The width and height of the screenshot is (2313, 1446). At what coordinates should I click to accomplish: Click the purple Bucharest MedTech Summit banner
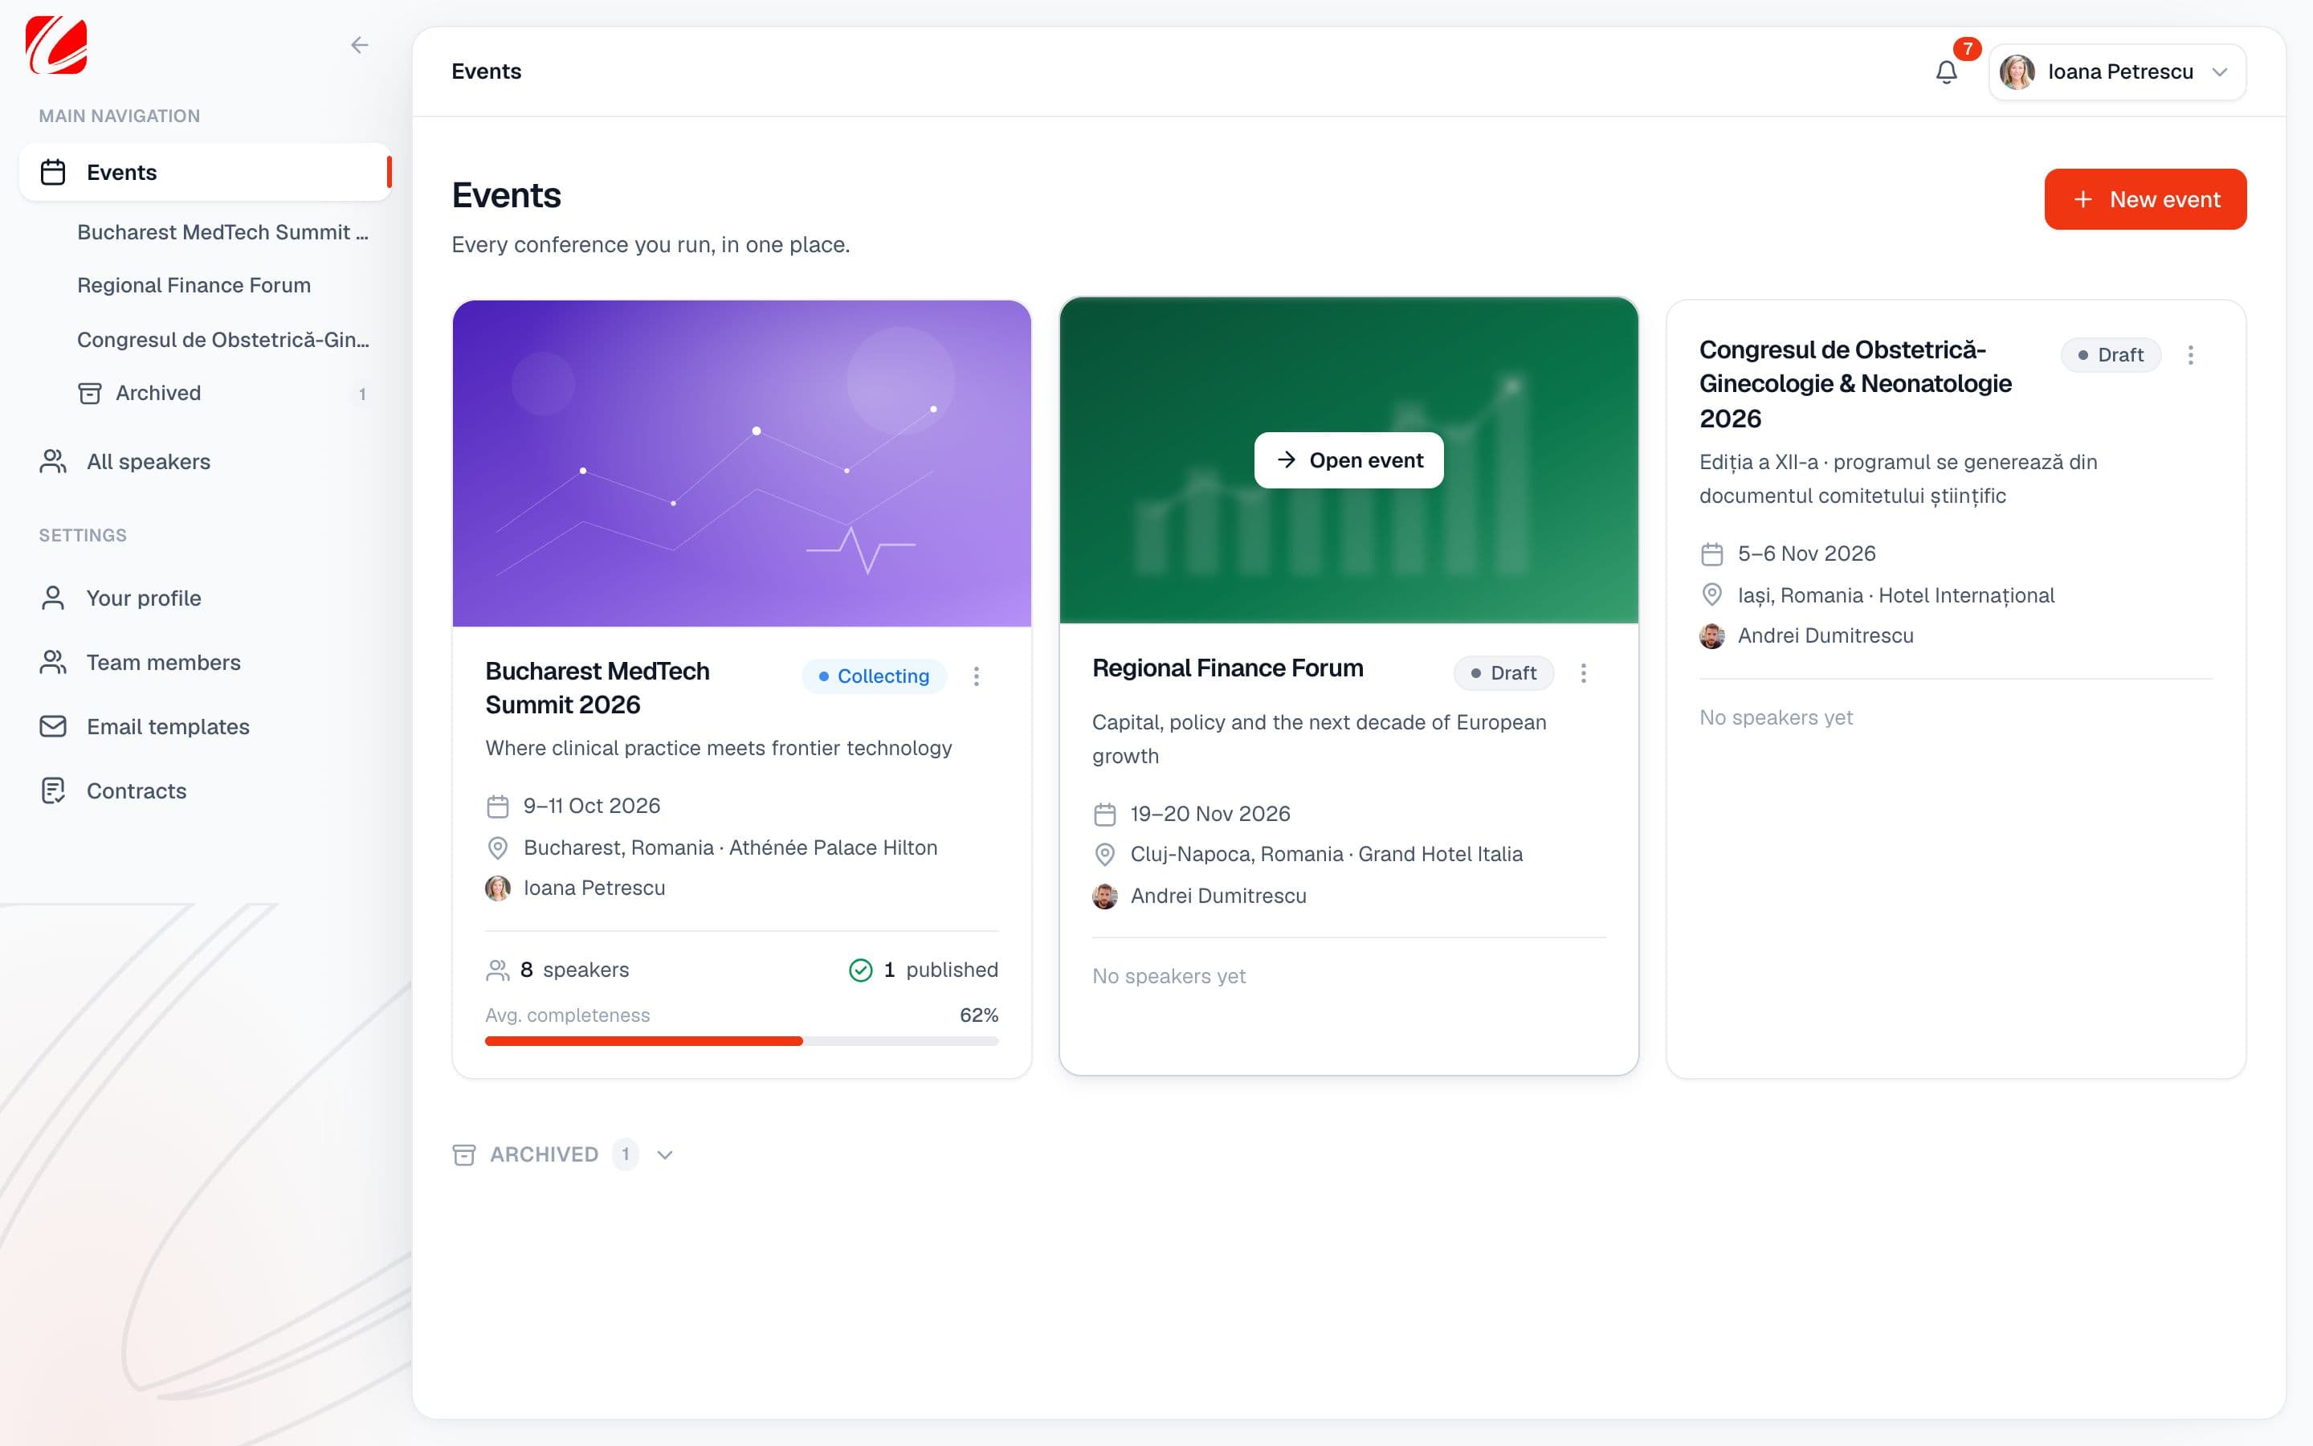pyautogui.click(x=742, y=464)
